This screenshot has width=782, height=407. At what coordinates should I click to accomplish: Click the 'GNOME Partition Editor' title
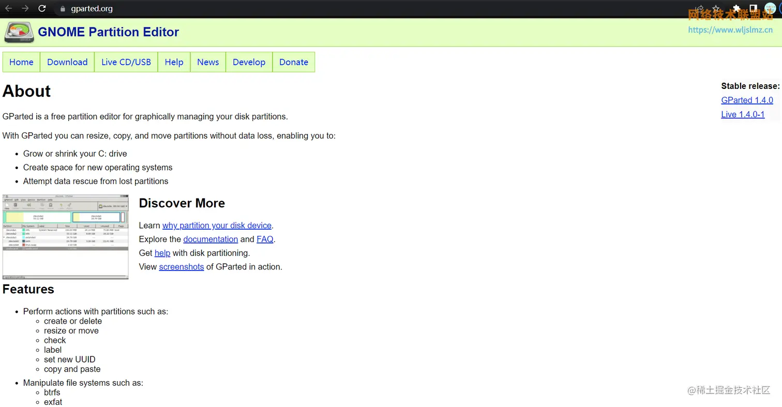click(108, 32)
